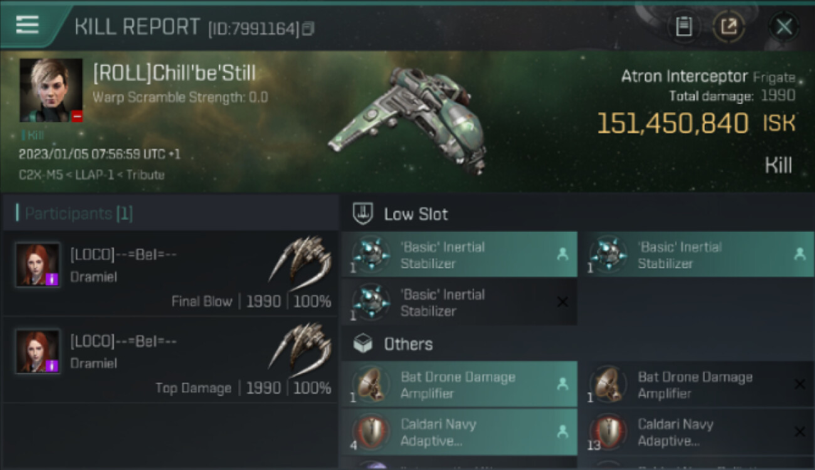Copy the kill report ID
Viewport: 815px width, 470px height.
pos(308,28)
